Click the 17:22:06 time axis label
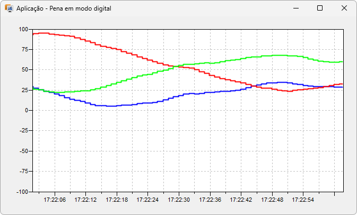The image size is (357, 215). point(55,200)
